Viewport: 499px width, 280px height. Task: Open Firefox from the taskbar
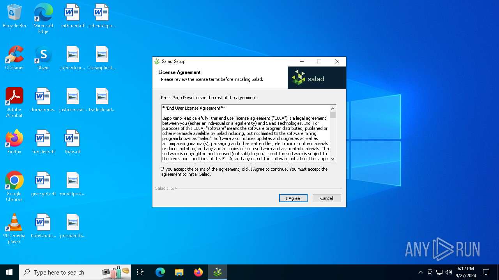198,272
